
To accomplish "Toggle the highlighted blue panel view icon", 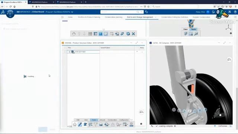I will pos(100,34).
